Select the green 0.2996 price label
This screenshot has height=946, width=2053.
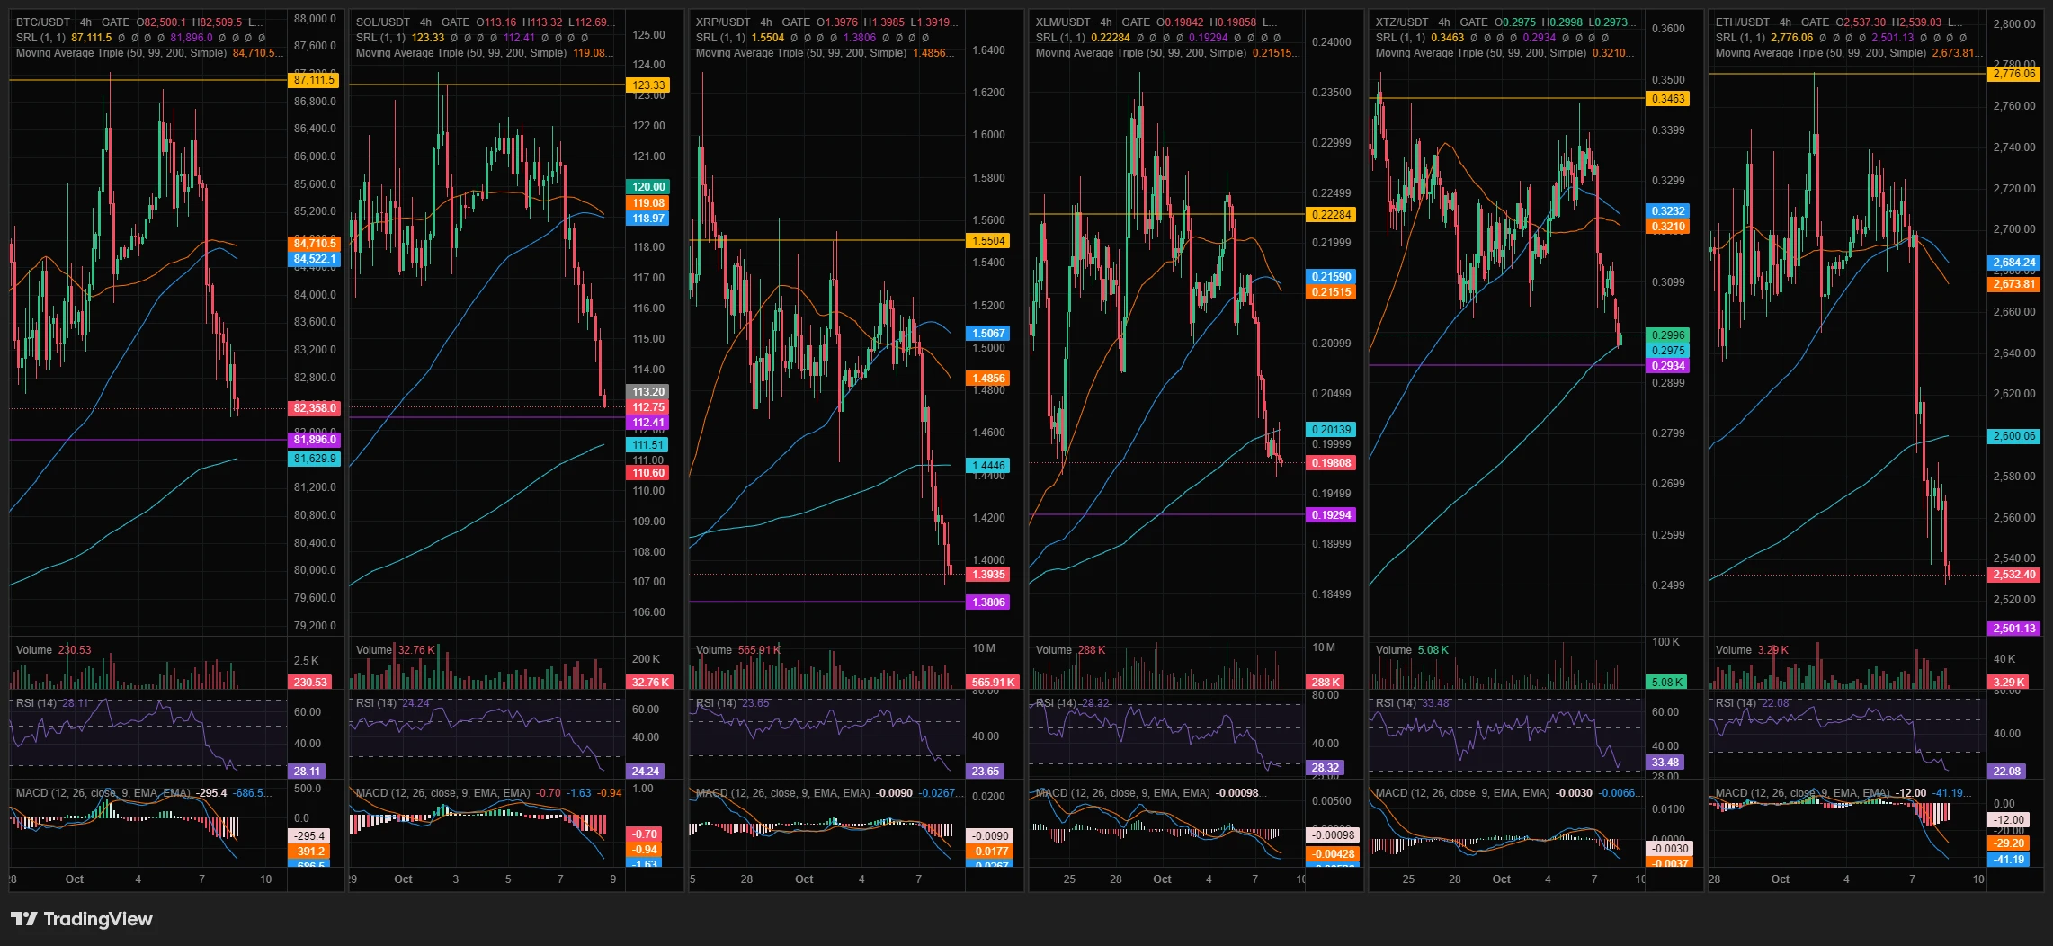[x=1667, y=335]
